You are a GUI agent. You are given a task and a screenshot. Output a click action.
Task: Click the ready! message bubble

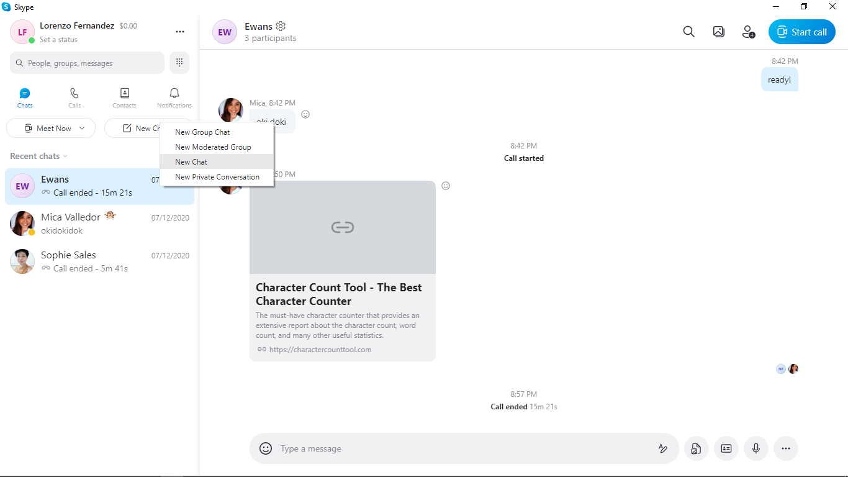click(780, 79)
